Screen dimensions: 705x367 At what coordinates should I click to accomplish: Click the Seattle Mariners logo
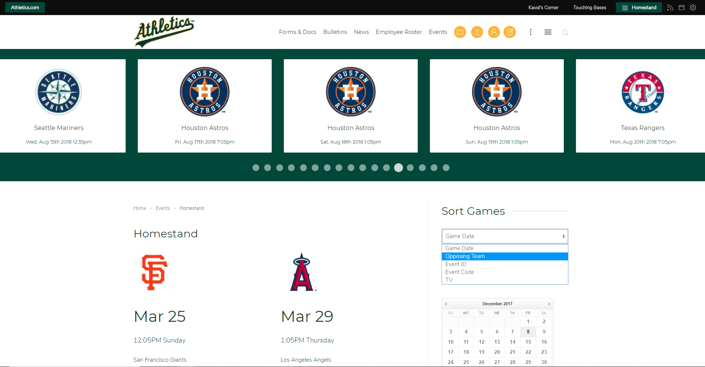tap(58, 92)
